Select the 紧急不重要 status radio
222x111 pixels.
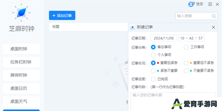(153, 71)
